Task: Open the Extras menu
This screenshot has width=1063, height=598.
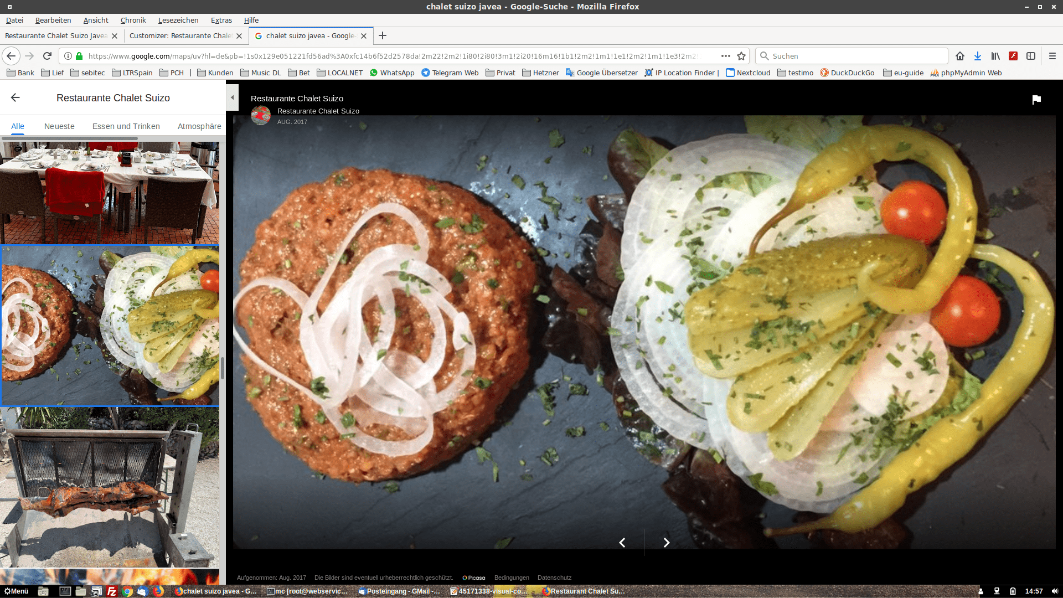Action: coord(221,20)
